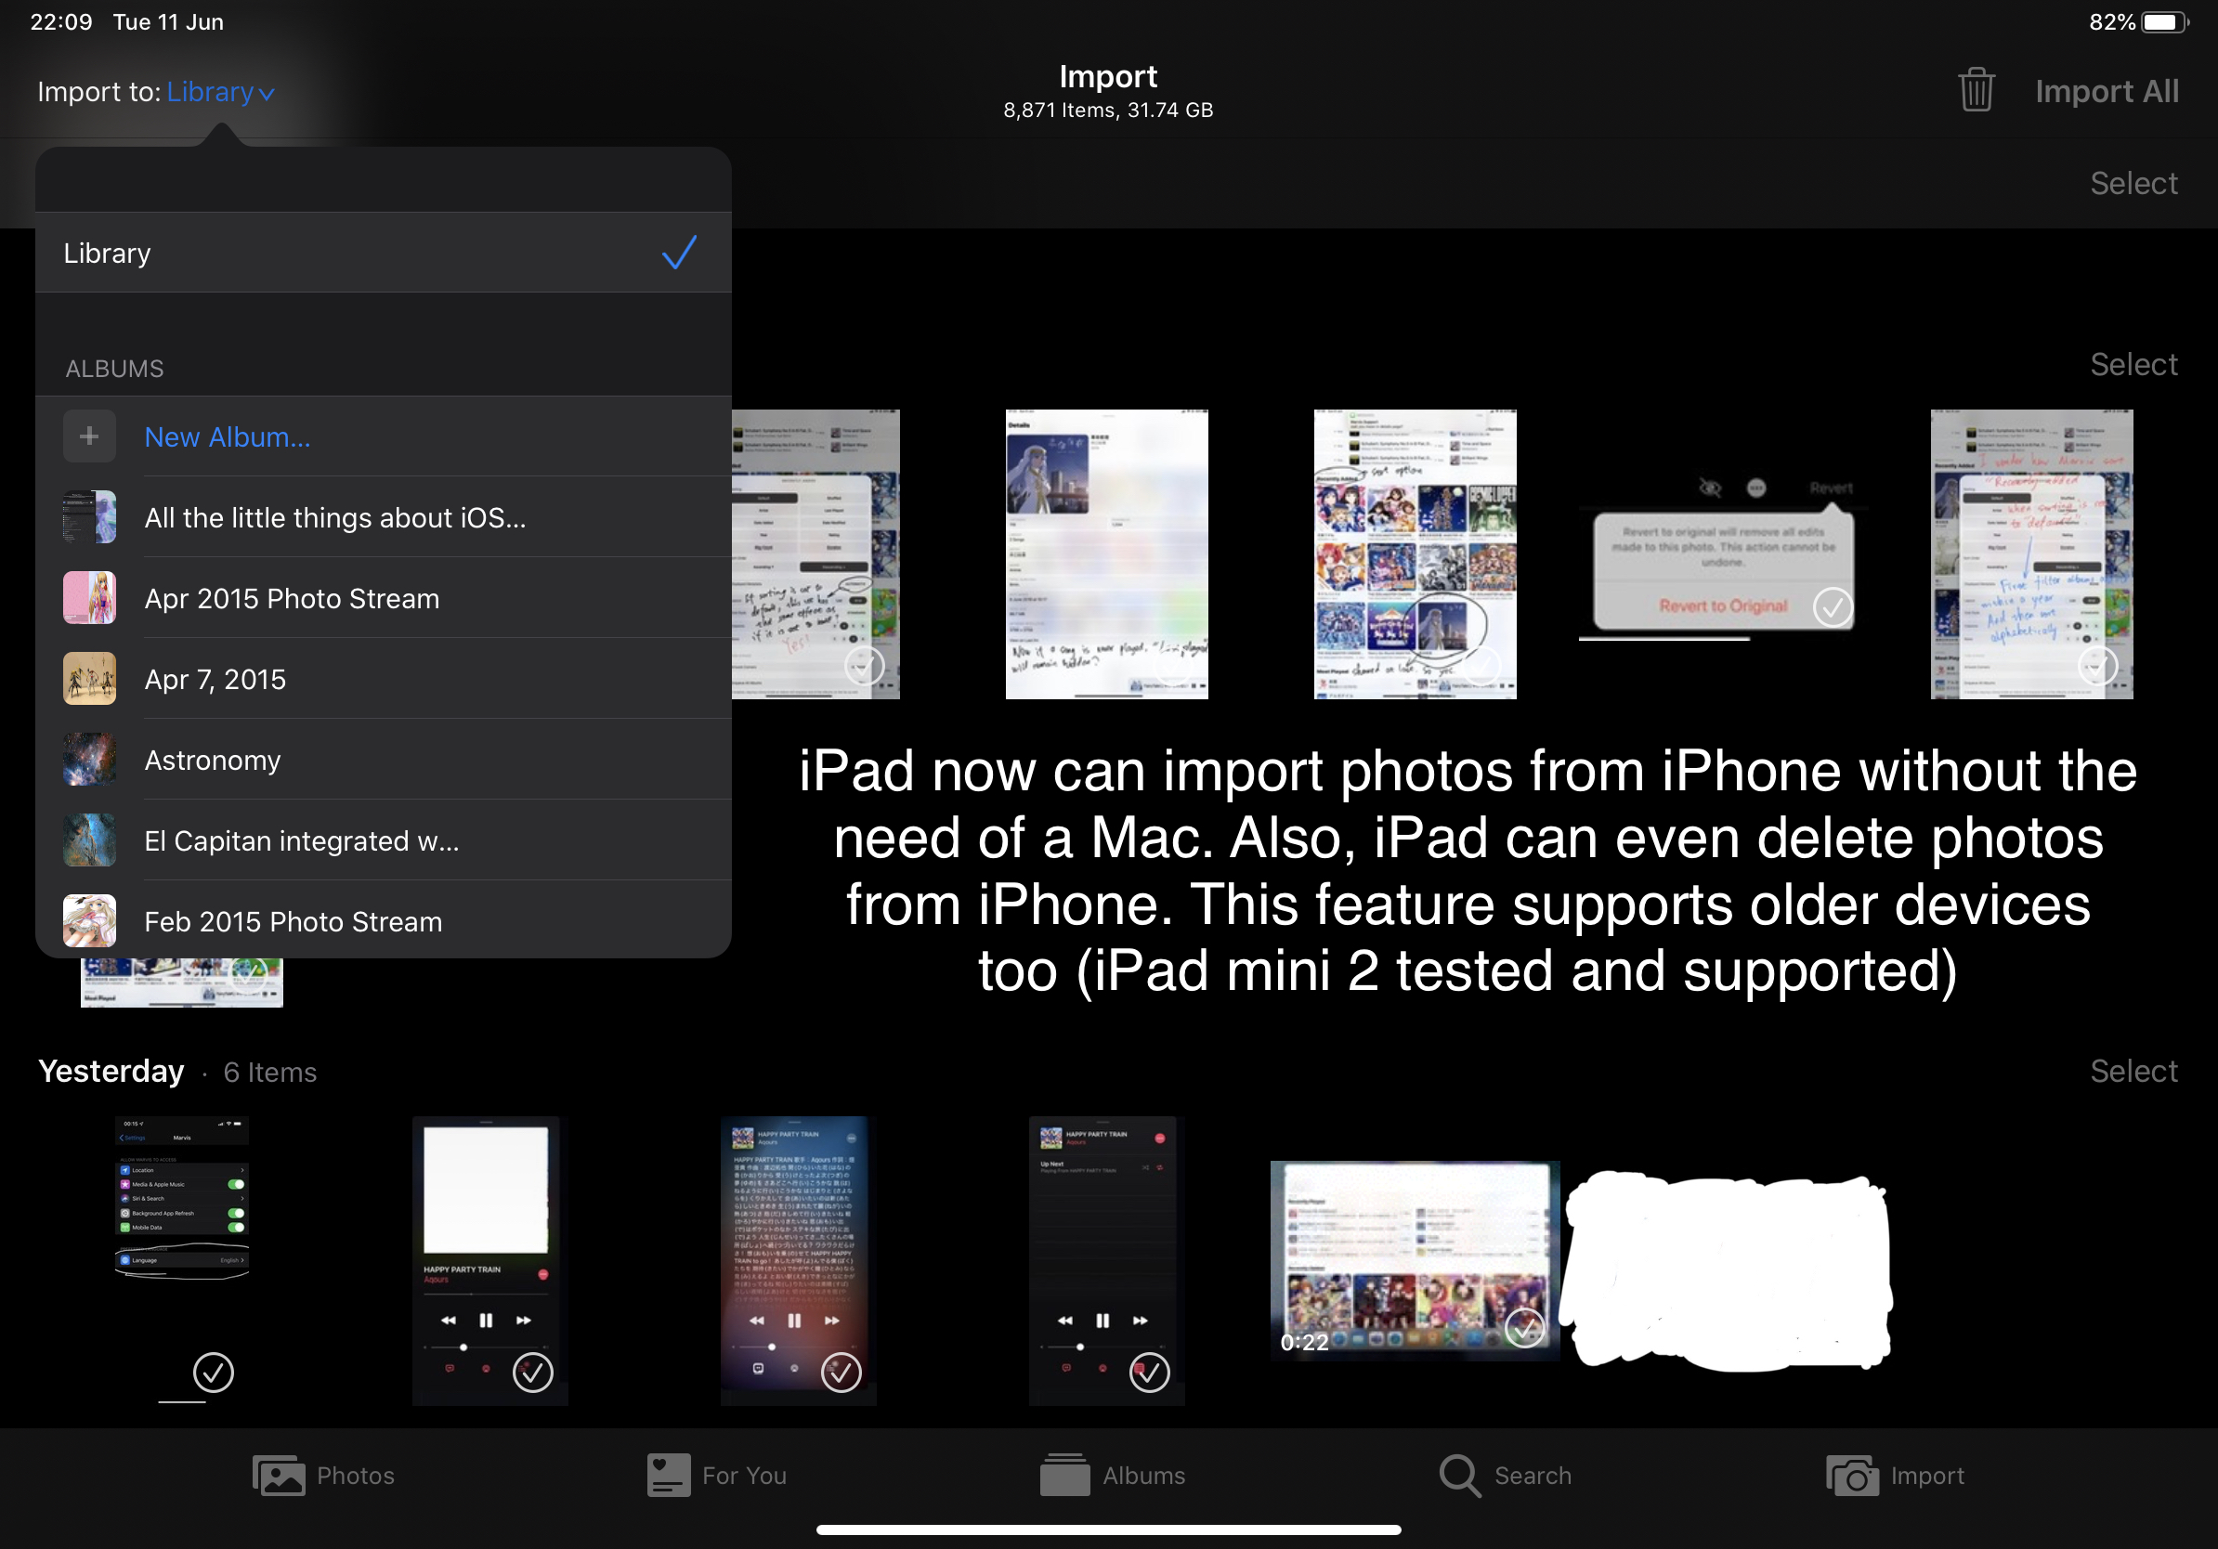Toggle checkmark on settings toggles screenshot
The width and height of the screenshot is (2218, 1549).
click(x=214, y=1373)
